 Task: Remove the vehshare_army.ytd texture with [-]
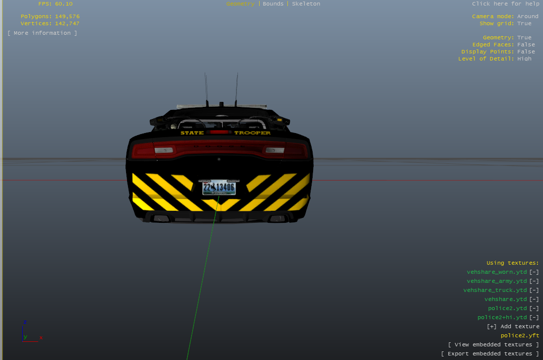[534, 281]
